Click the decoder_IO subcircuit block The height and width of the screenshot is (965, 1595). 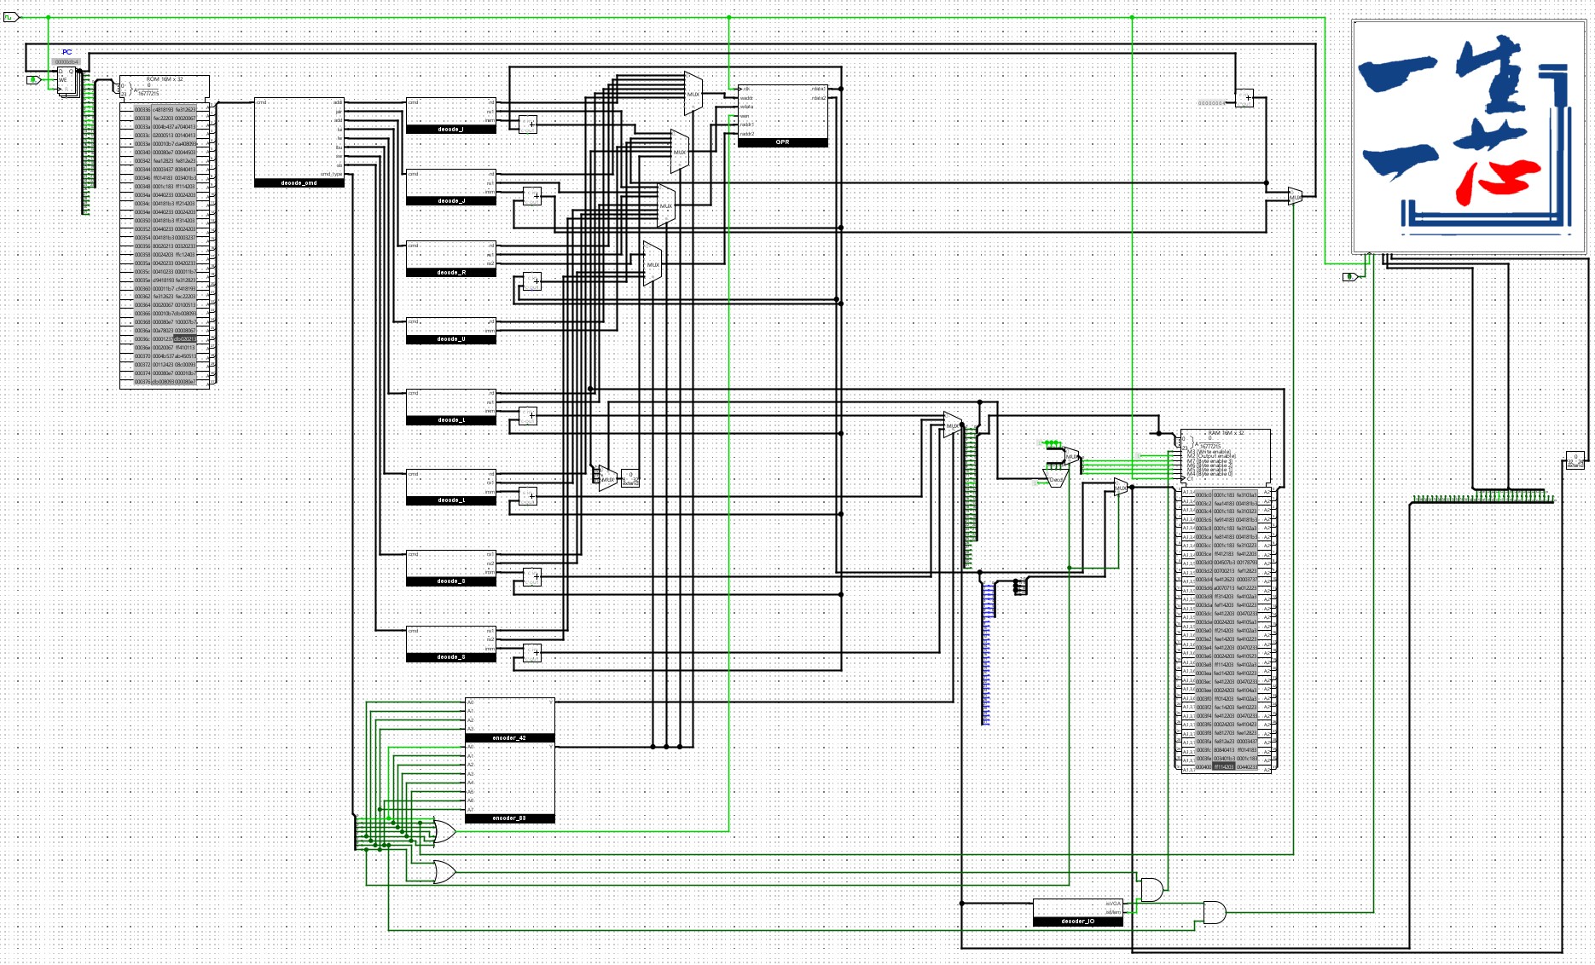(1077, 912)
